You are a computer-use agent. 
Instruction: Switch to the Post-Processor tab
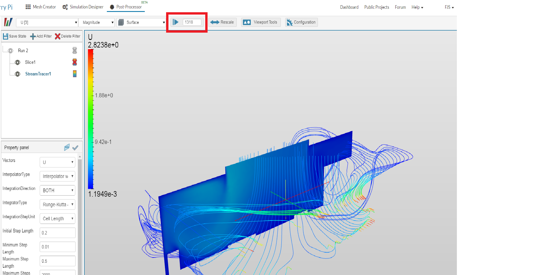126,7
